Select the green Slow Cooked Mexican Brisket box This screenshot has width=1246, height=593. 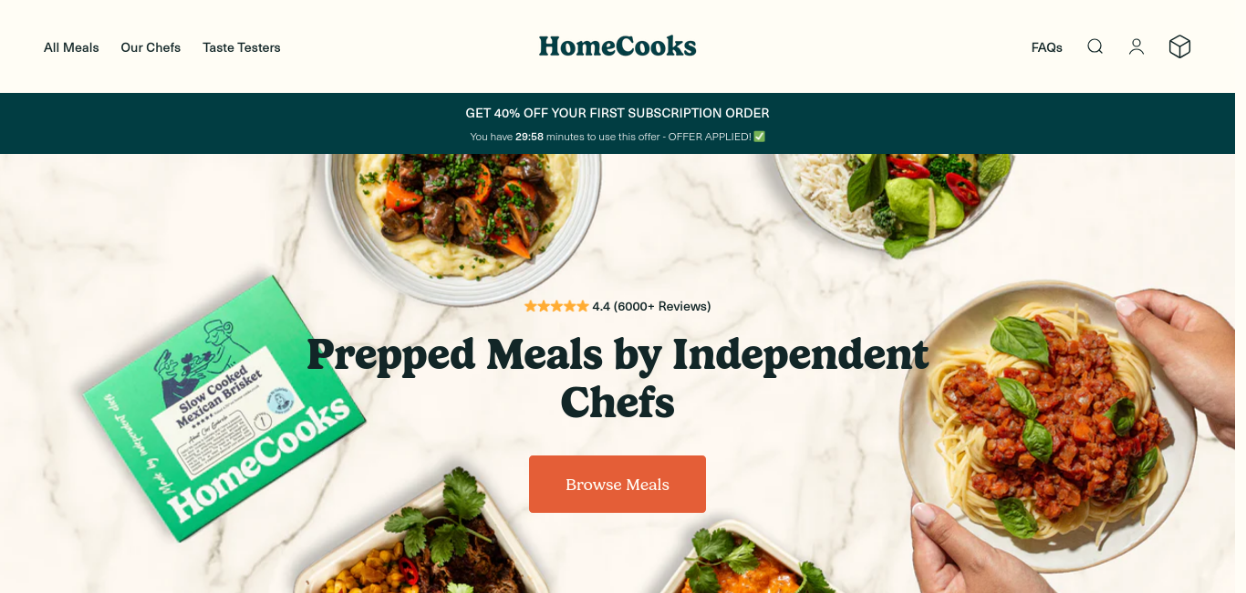point(224,410)
